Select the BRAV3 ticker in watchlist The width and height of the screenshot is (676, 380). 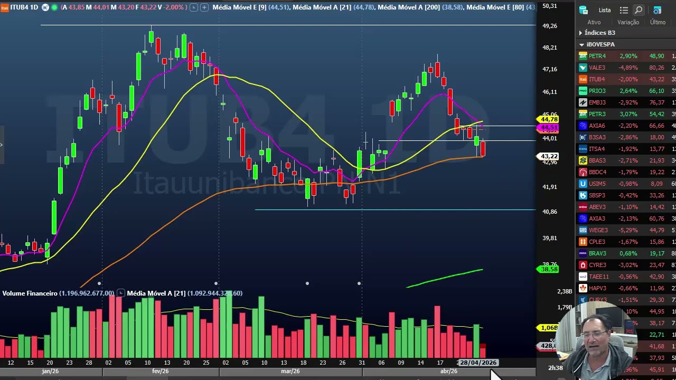coord(597,253)
